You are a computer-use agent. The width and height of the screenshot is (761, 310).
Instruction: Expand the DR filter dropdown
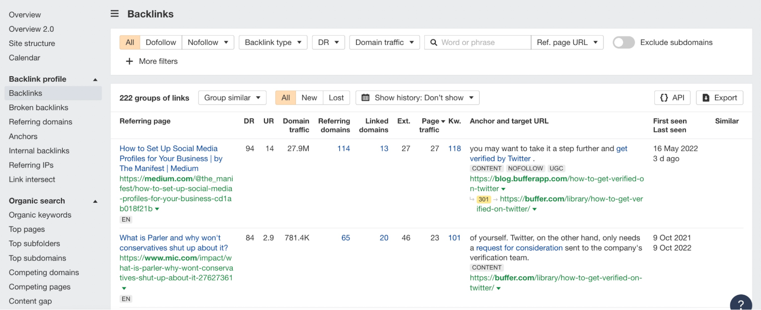point(328,43)
